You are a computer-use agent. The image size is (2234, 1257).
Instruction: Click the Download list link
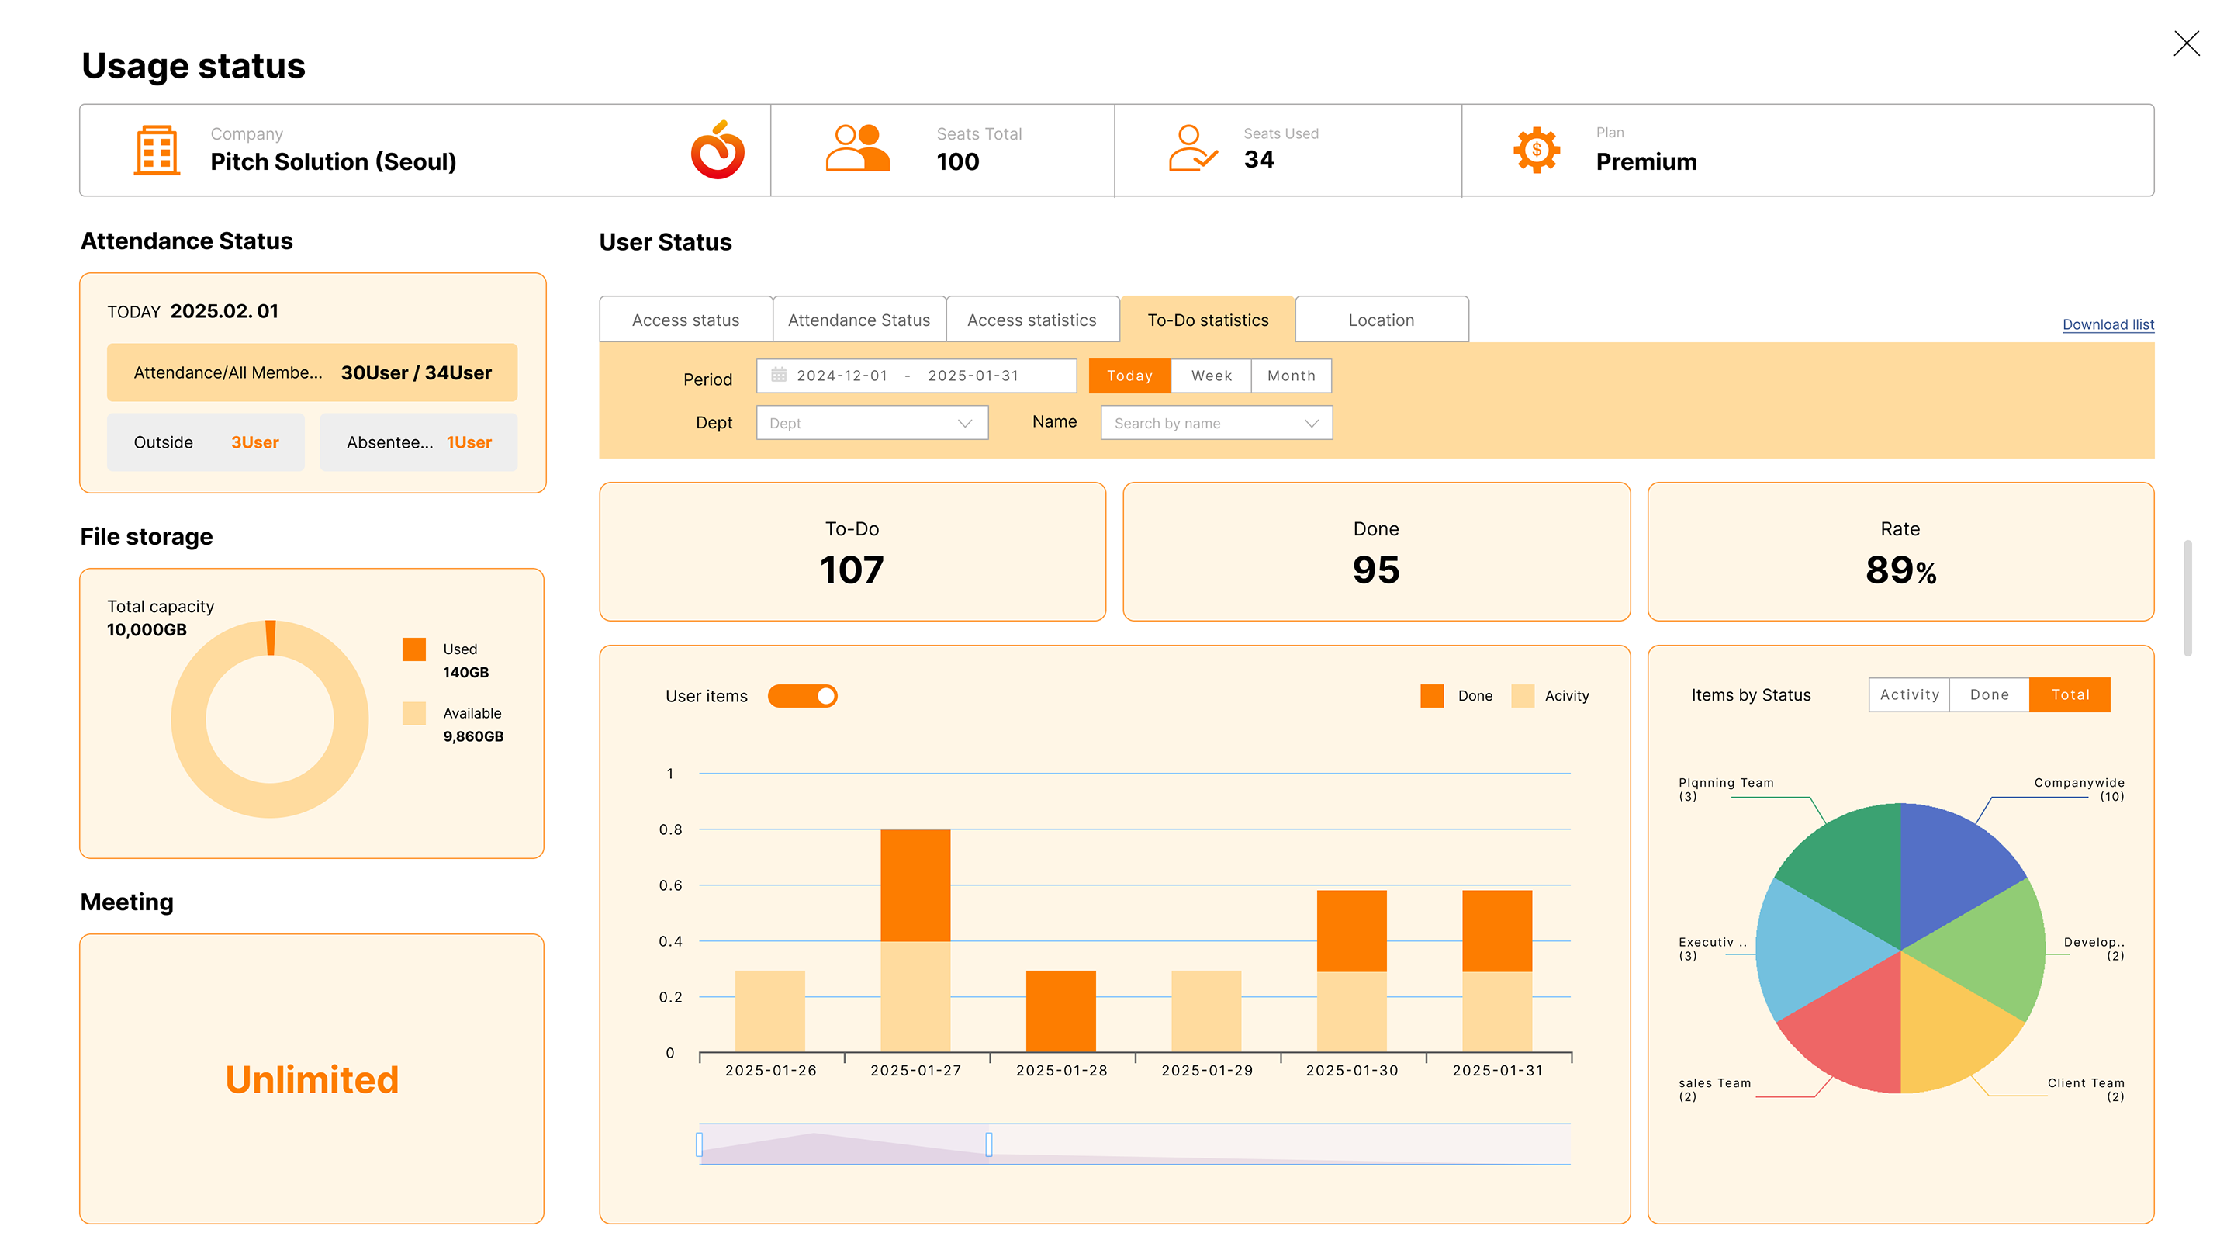click(x=2108, y=324)
